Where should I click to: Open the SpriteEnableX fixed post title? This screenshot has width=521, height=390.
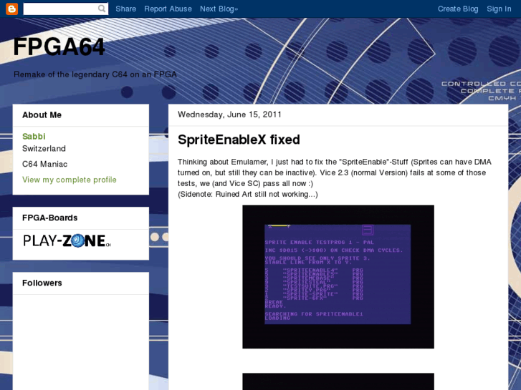(239, 140)
